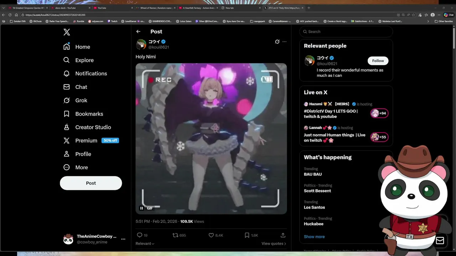Open the post's three-dot options menu
This screenshot has height=256, width=456.
[284, 42]
